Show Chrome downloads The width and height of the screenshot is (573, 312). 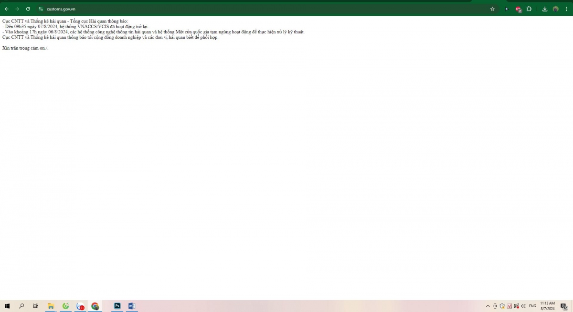coord(545,9)
